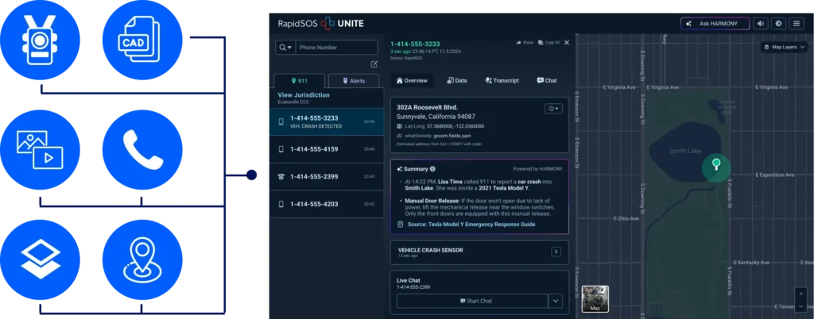Close the call detail panel
The height and width of the screenshot is (319, 814).
[x=566, y=43]
